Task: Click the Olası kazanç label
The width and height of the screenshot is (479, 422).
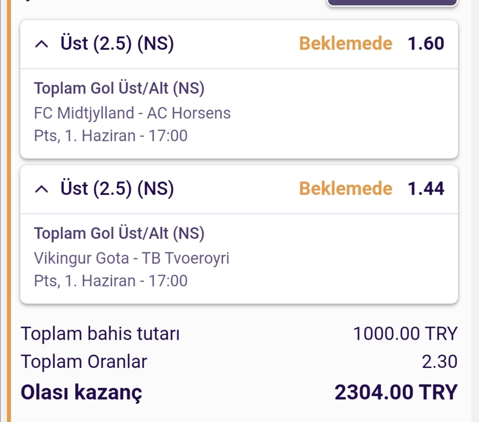Action: 81,393
